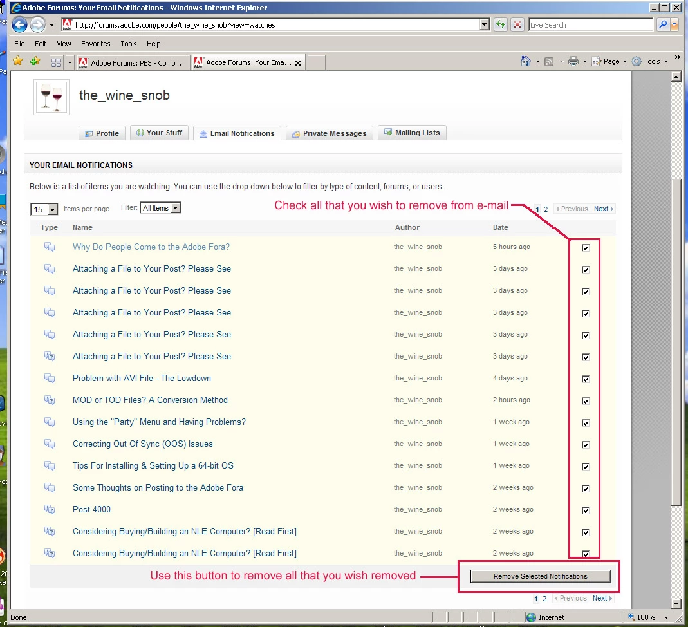Click the Home page icon
The image size is (688, 627).
point(525,61)
